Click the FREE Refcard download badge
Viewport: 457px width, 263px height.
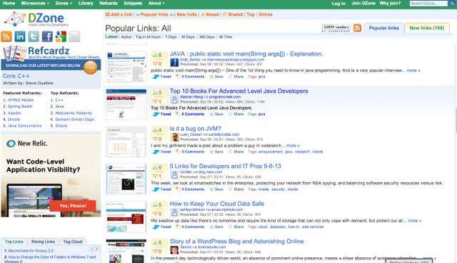91,67
